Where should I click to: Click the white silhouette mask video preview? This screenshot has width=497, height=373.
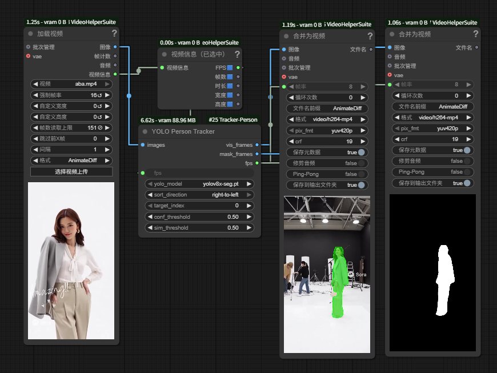432,273
